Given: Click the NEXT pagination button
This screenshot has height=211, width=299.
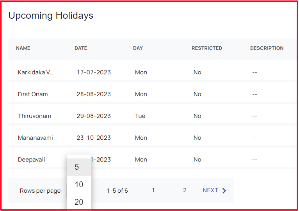Looking at the screenshot, I should pos(214,190).
